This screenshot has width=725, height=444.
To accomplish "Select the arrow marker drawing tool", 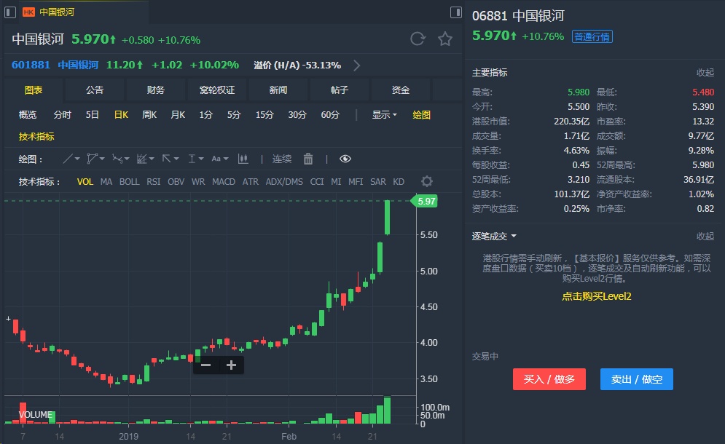I will coord(166,159).
